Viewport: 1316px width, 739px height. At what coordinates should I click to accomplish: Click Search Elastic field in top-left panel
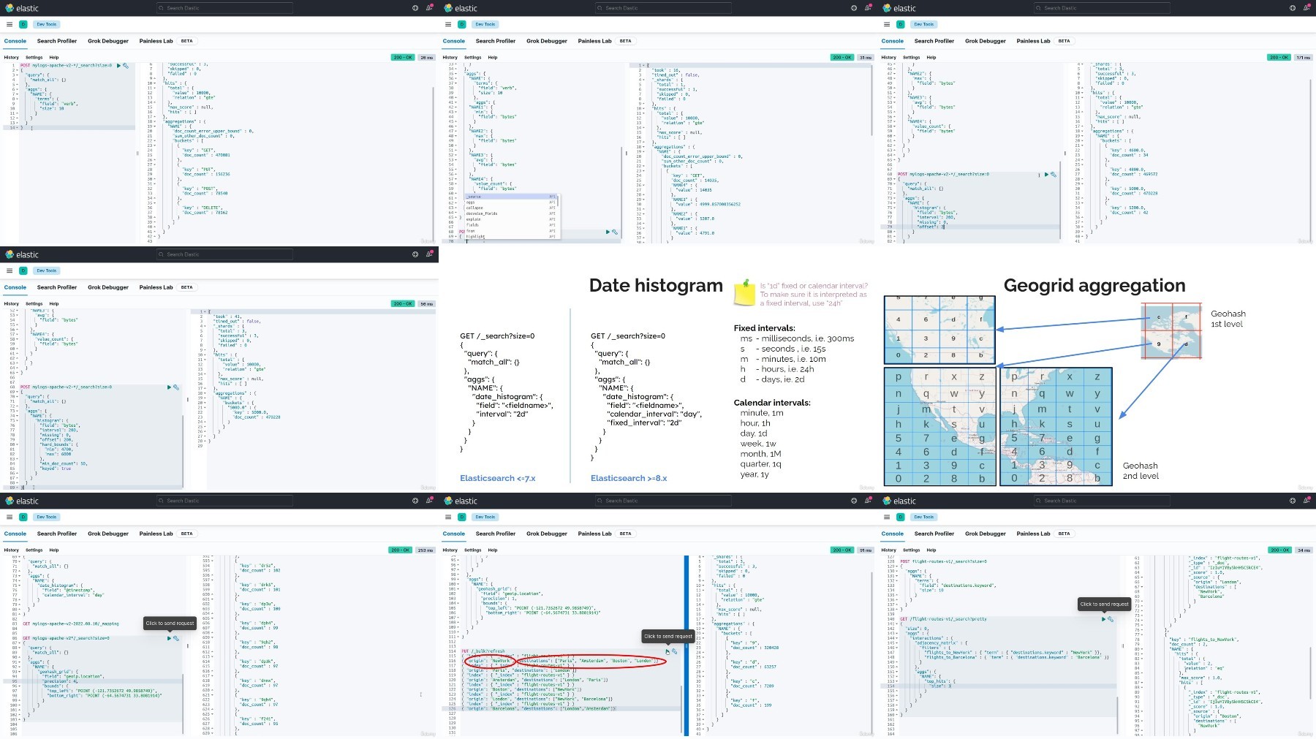pyautogui.click(x=224, y=8)
